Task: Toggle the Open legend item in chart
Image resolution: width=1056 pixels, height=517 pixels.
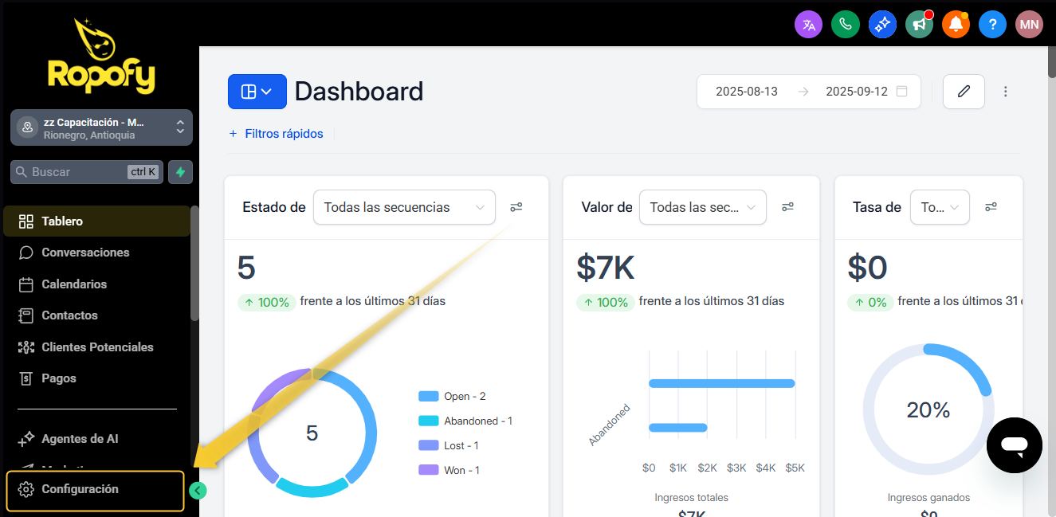Action: pyautogui.click(x=453, y=397)
